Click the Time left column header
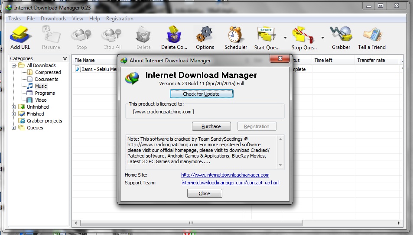This screenshot has width=413, height=235. tap(323, 60)
